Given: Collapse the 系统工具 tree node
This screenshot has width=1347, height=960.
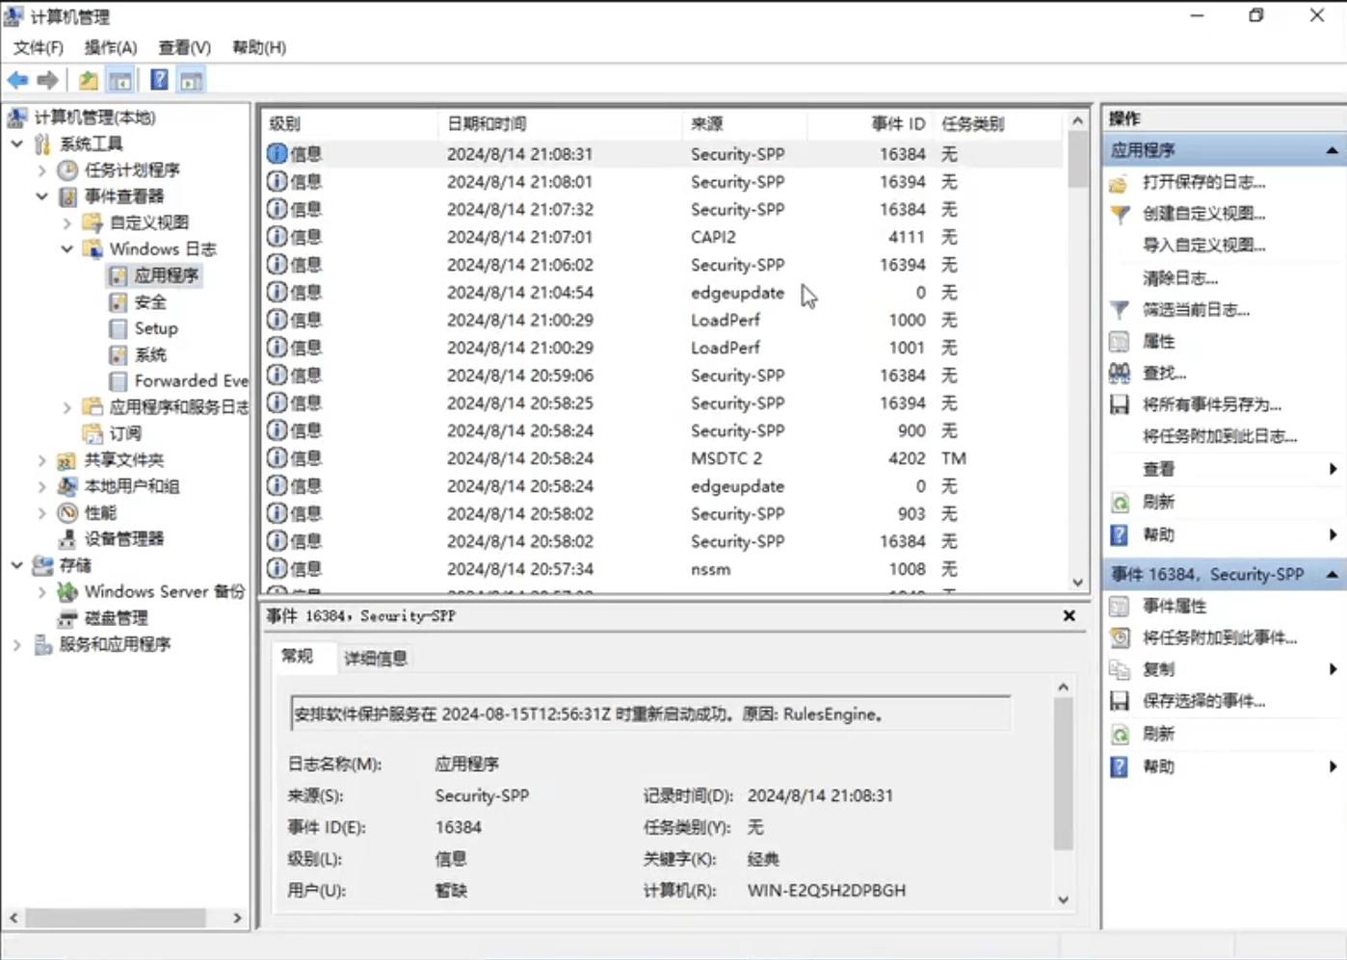Looking at the screenshot, I should click(x=17, y=143).
